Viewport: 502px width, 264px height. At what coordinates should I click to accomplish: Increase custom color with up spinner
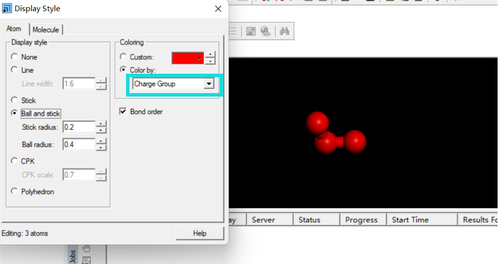(x=210, y=55)
